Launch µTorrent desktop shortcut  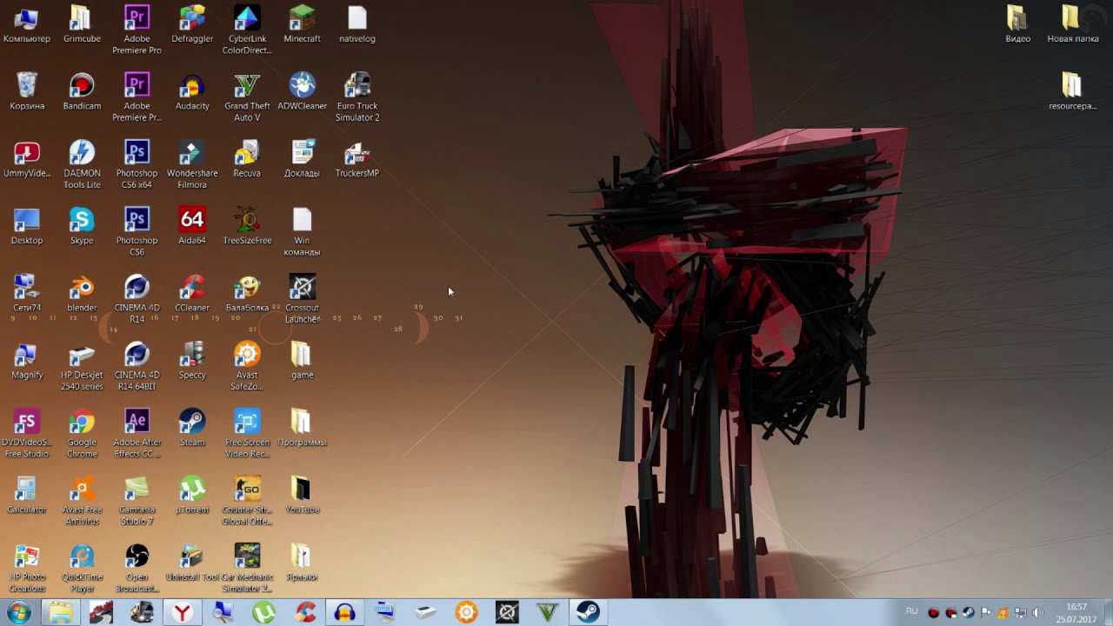pyautogui.click(x=192, y=496)
